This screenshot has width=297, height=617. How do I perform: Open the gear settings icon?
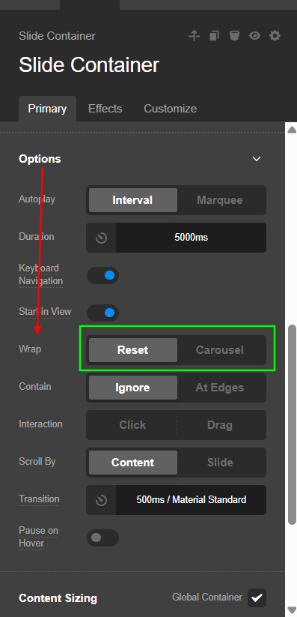pos(275,36)
